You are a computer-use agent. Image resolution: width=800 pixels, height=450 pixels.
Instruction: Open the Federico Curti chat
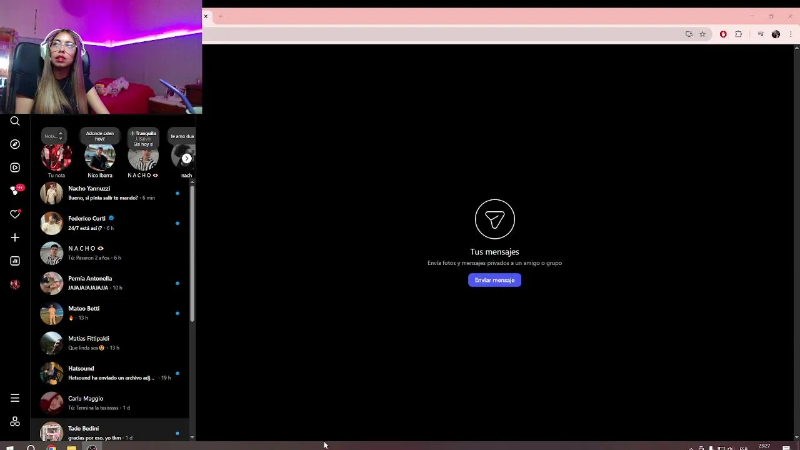[x=110, y=223]
